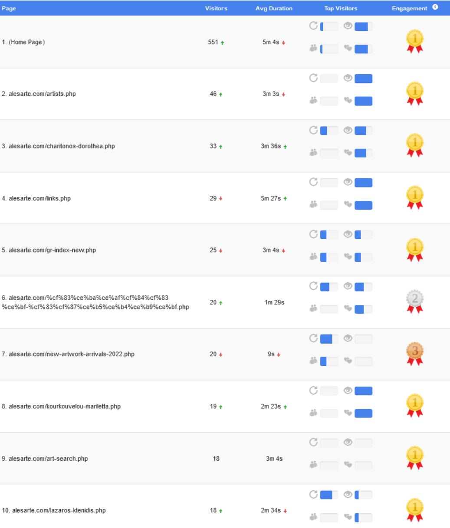Image resolution: width=450 pixels, height=528 pixels.
Task: Click the 551 visitors value
Action: pos(213,43)
